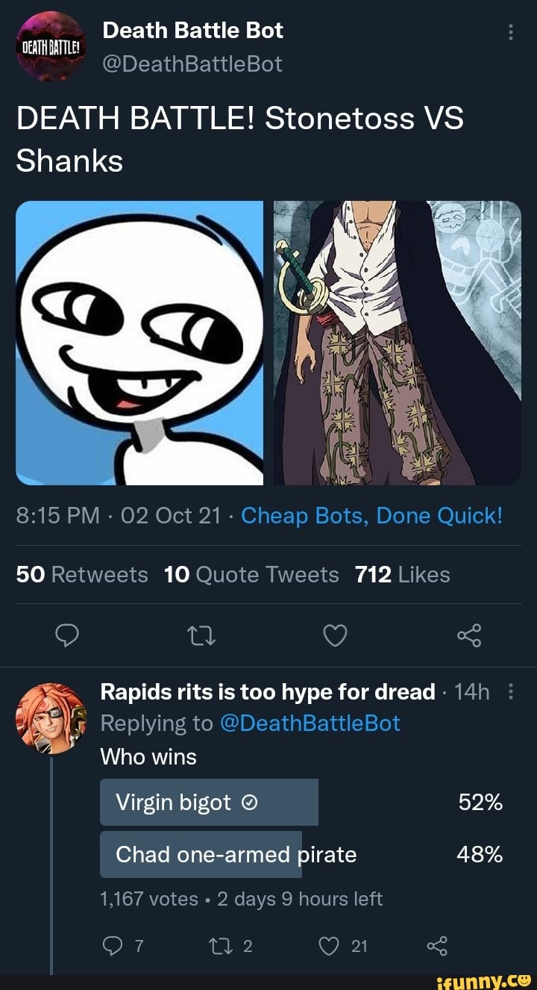Like the poll reply with 21 likes
Screen dimensions: 537x990
(x=344, y=946)
